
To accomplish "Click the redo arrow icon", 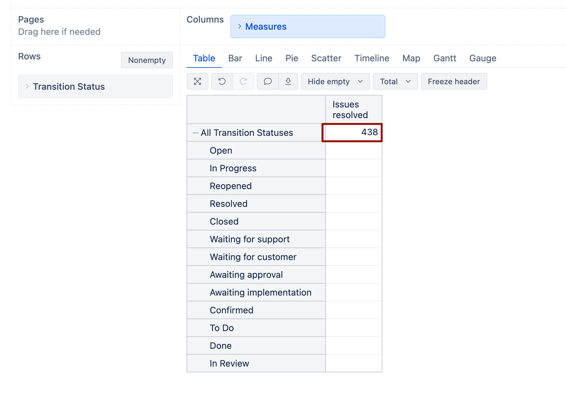I will (x=243, y=81).
